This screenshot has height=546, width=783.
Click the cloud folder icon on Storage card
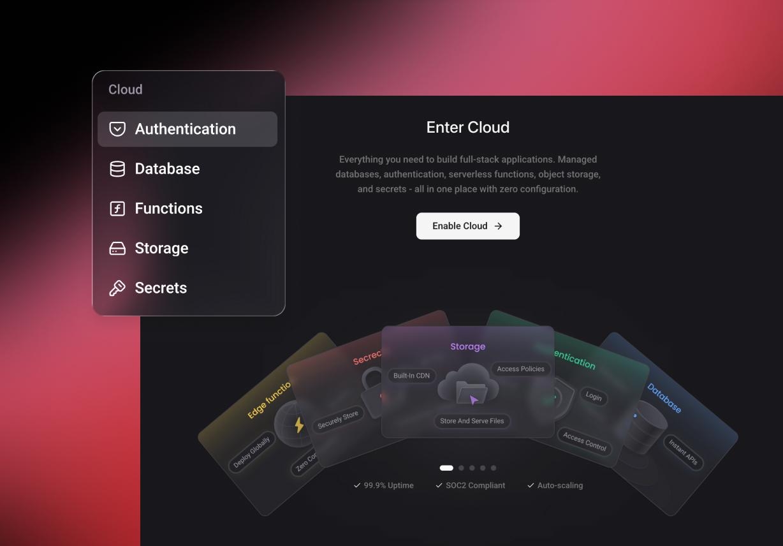(468, 383)
